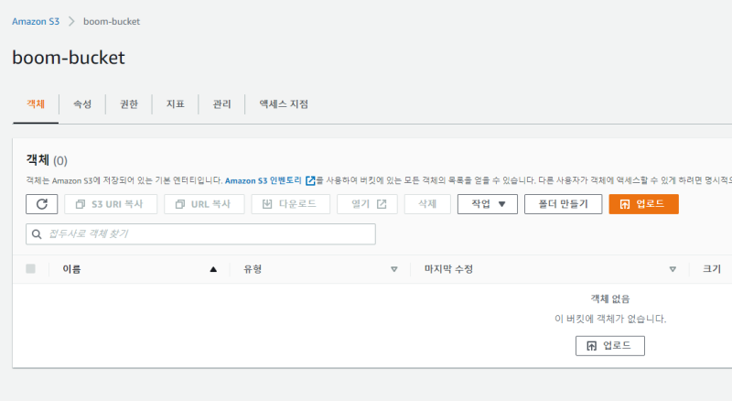The image size is (732, 401).
Task: Click the refresh objects icon button
Action: 41,204
